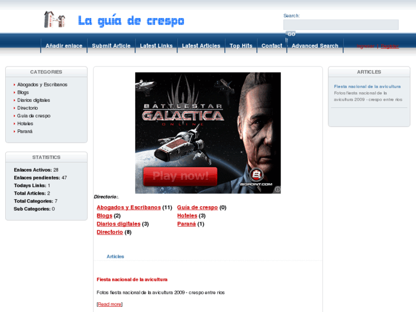Click the Todays Links: 1 statistic
Viewport: 416px width, 312px height.
click(32, 185)
